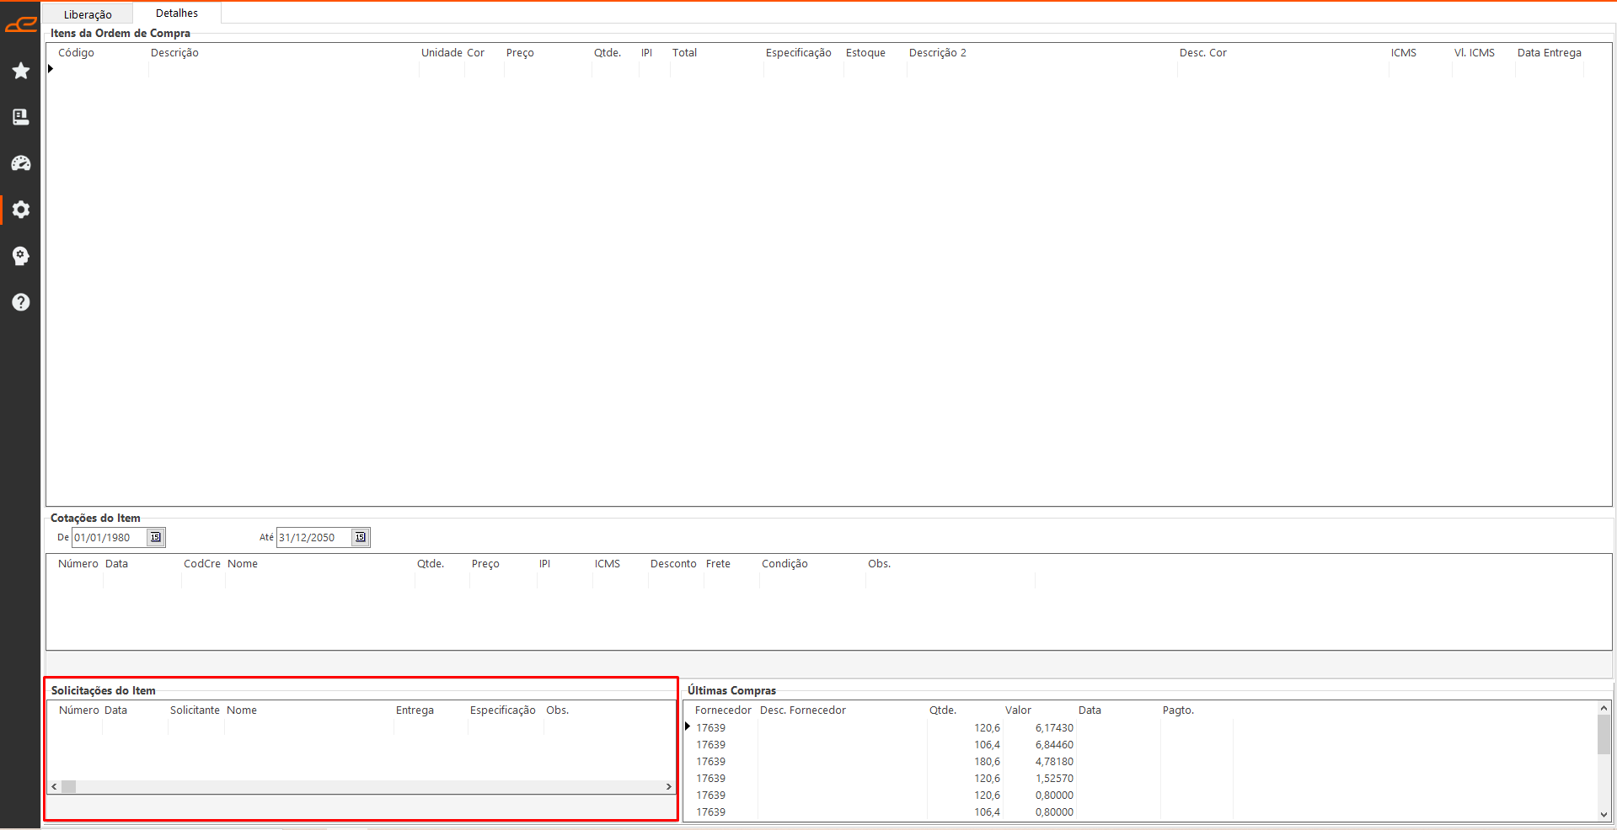Click the help question mark icon
Screen dimensions: 1617x830
click(21, 302)
